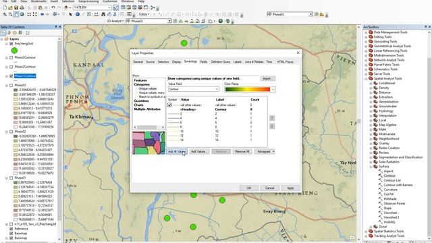Click the Print icon in toolbar
The image size is (432, 243).
point(22,7)
